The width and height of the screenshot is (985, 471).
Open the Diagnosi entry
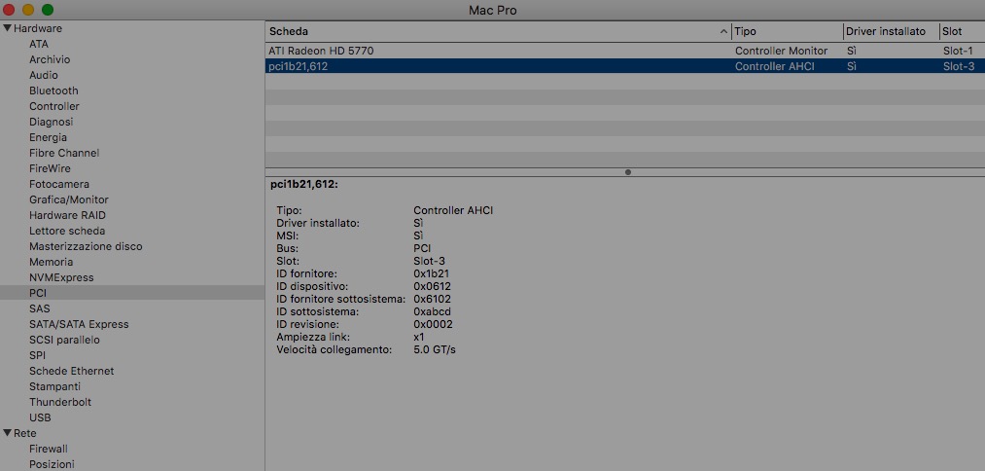click(51, 122)
